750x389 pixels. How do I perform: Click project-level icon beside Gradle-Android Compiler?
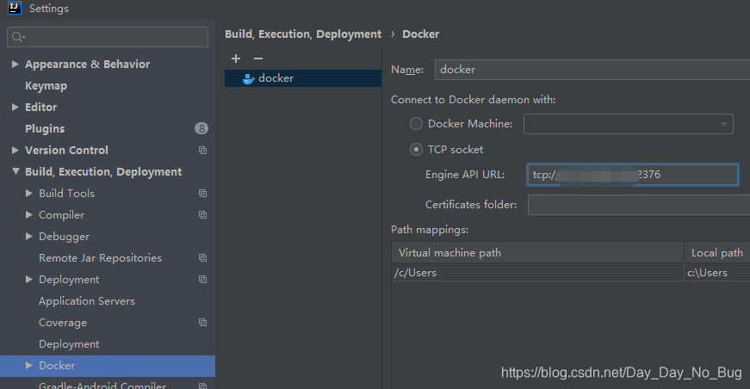point(203,386)
